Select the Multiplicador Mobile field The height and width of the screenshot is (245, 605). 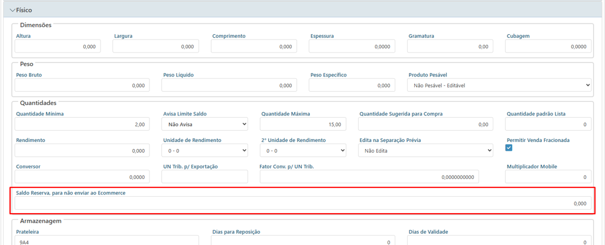click(x=548, y=177)
